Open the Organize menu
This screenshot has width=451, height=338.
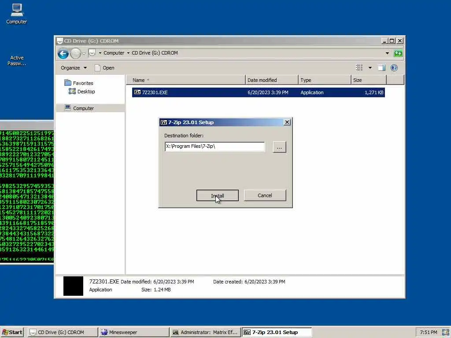(74, 68)
